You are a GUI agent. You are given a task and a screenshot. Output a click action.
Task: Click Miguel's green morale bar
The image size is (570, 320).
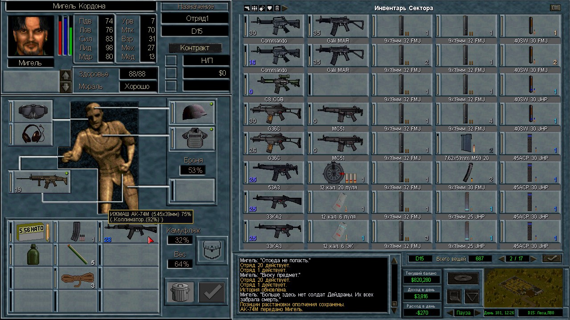click(x=70, y=36)
